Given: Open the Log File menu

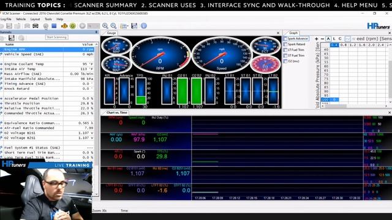Looking at the screenshot, I should point(6,19).
